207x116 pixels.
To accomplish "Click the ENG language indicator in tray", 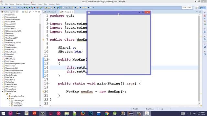I will [194, 113].
